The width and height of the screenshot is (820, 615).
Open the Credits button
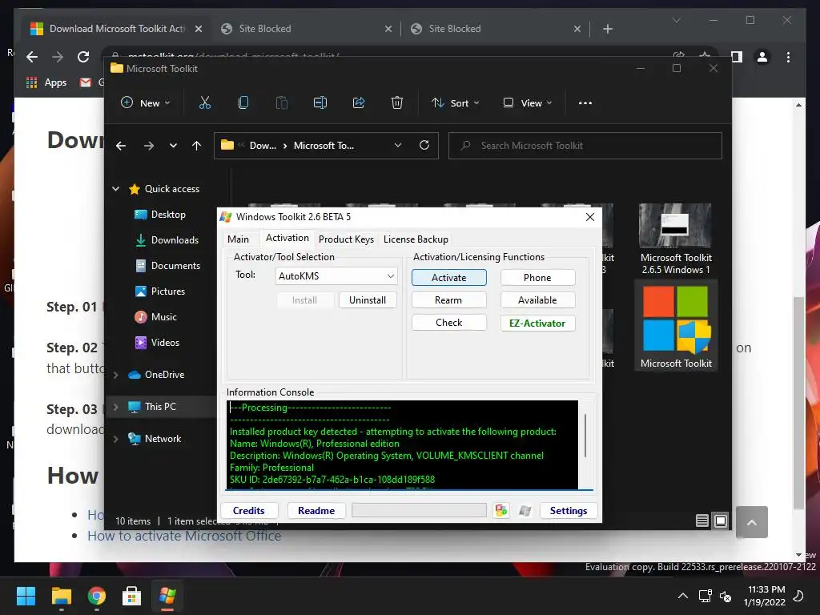click(248, 510)
